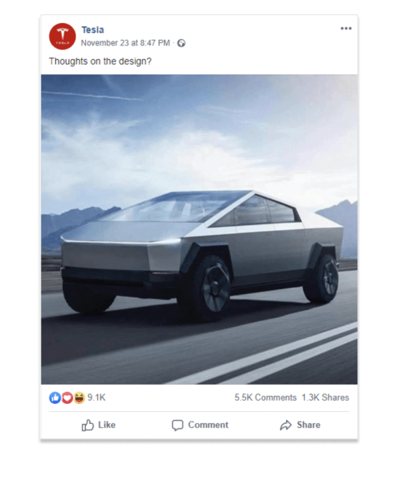Click the blue thumbs-up reaction icon
The height and width of the screenshot is (478, 398).
[55, 398]
